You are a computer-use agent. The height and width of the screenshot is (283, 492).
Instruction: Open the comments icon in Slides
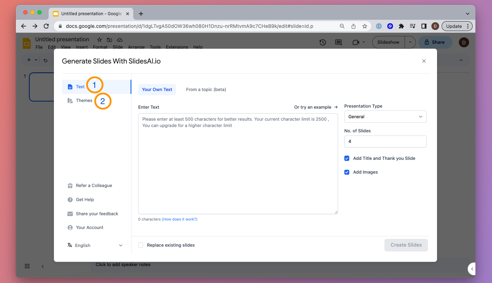tap(338, 42)
